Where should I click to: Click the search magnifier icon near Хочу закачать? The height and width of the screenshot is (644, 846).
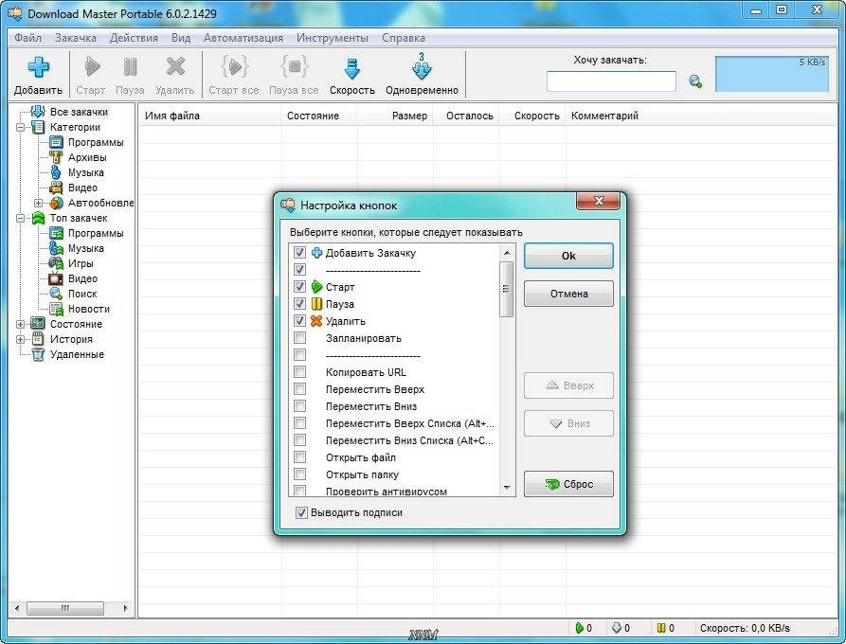(x=695, y=81)
